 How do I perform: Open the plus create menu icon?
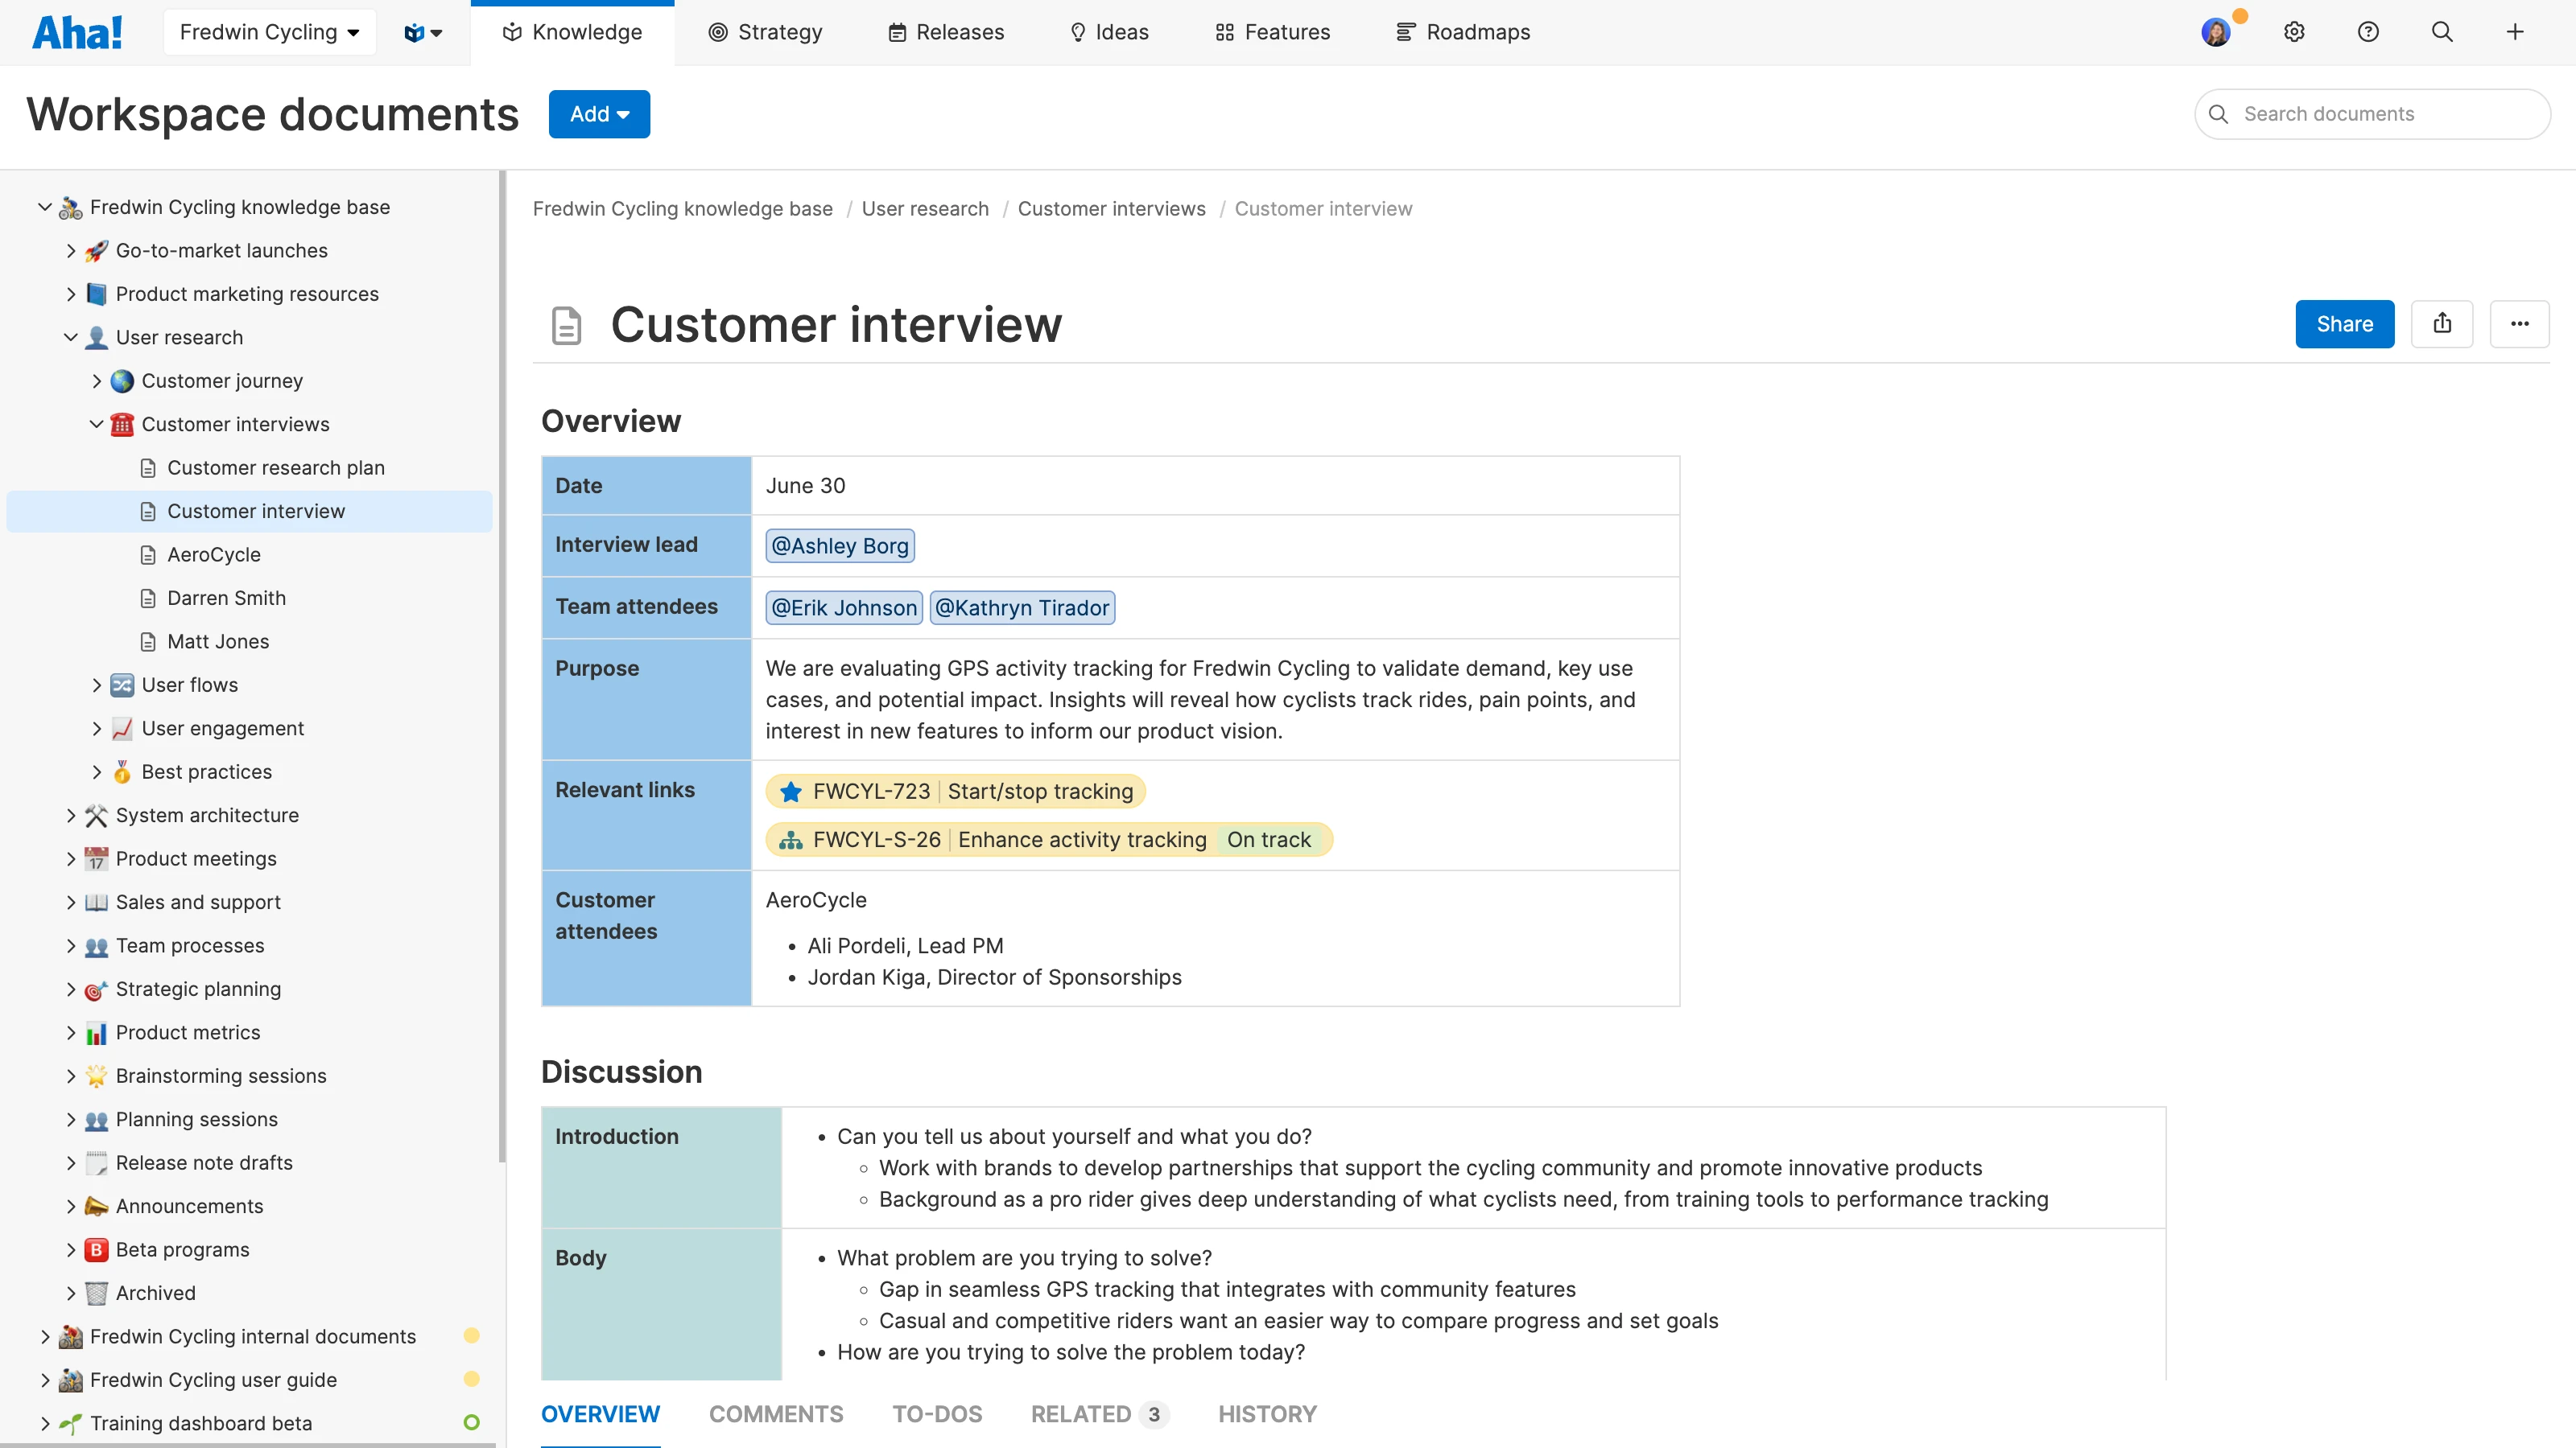click(x=2516, y=31)
